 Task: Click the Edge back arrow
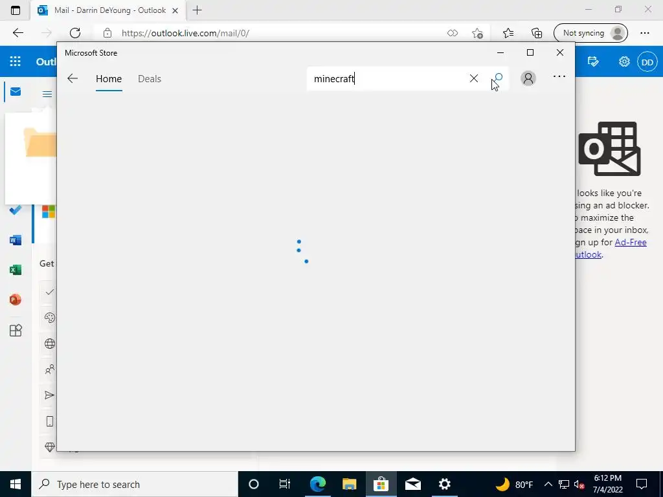pos(17,33)
